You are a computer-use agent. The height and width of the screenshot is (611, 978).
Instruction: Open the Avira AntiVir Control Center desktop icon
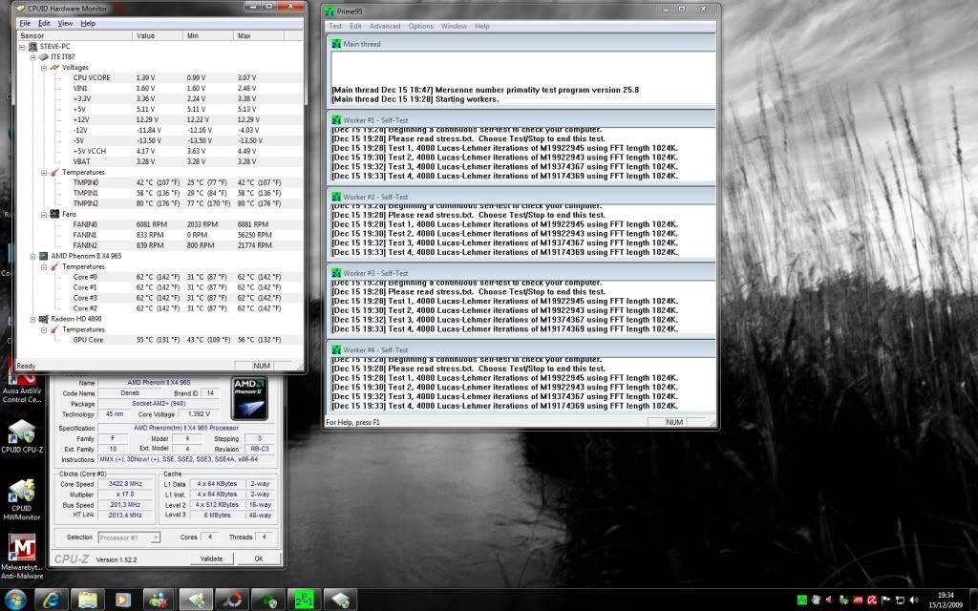tap(22, 387)
